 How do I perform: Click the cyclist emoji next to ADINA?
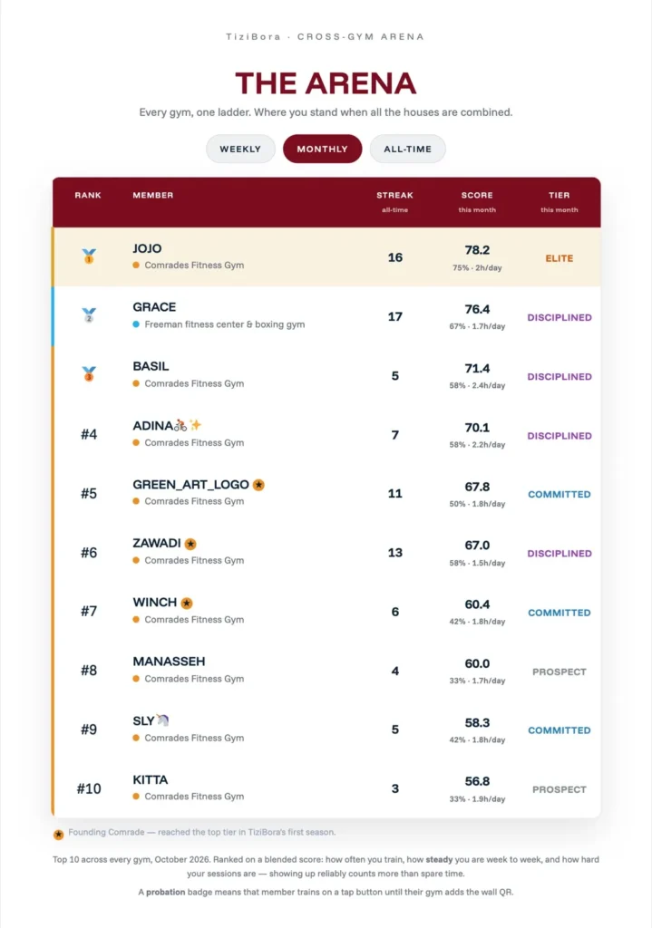pyautogui.click(x=180, y=426)
